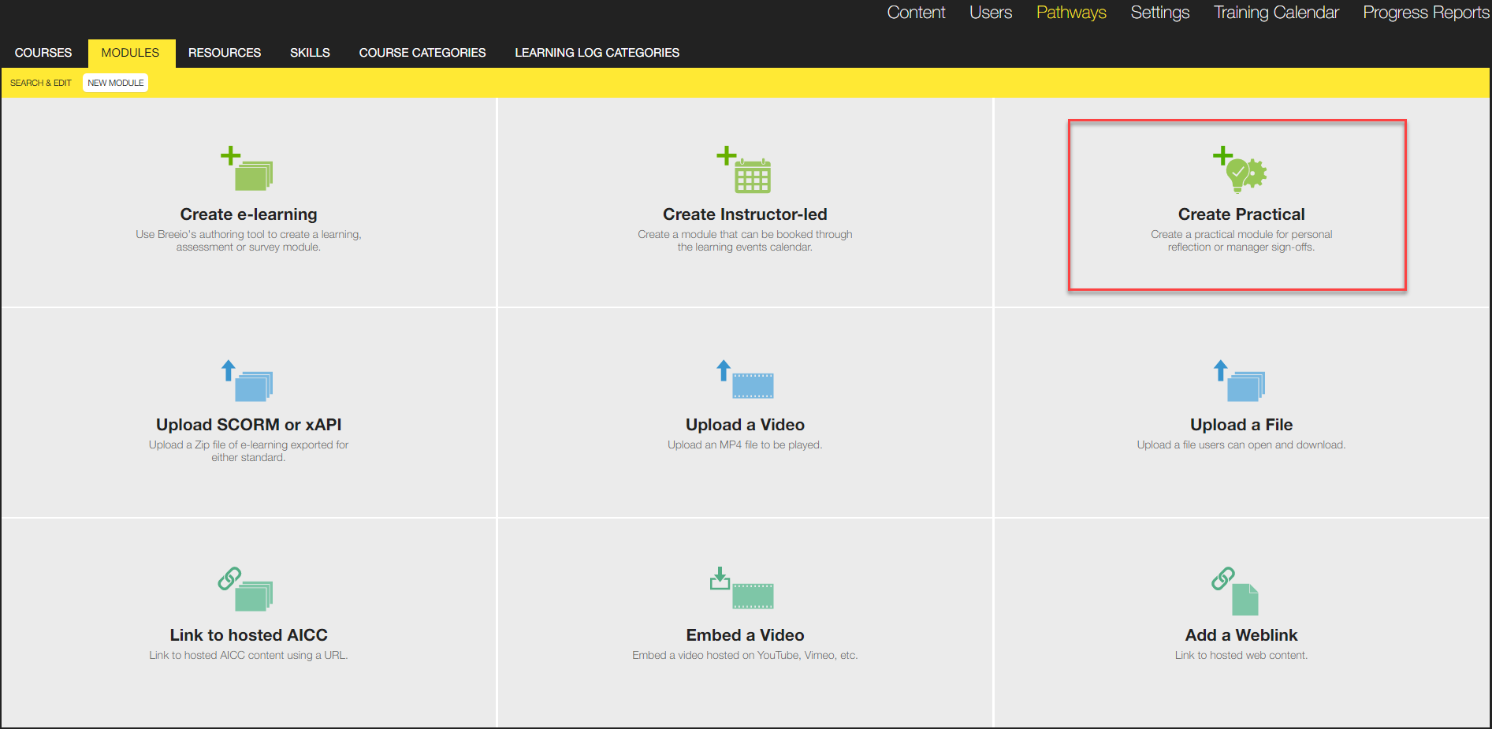This screenshot has height=729, width=1492.
Task: Click the Add a Weblink document icon
Action: (x=1245, y=600)
